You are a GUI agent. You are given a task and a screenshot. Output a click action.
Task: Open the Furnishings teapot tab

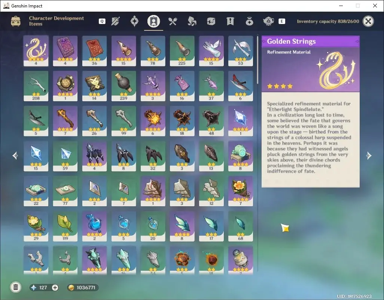click(x=268, y=21)
